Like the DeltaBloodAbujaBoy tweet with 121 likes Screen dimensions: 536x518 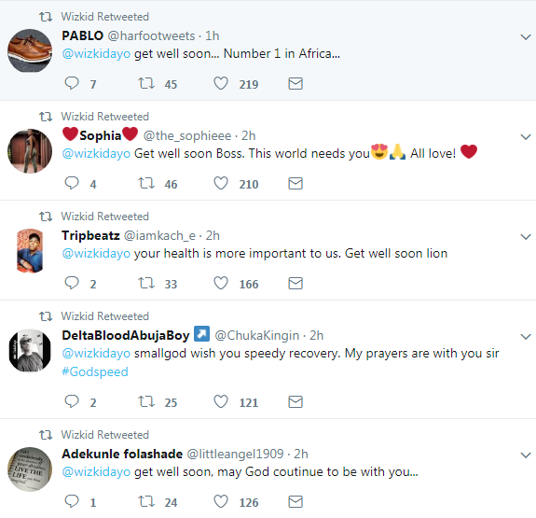point(221,401)
